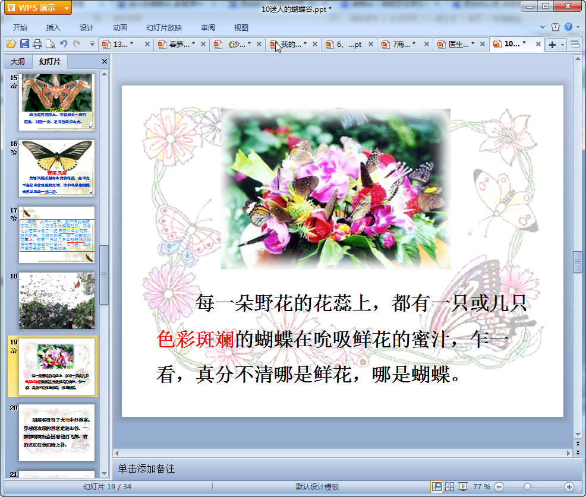Viewport: 586px width, 497px height.
Task: Add a new document tab with plus icon
Action: (552, 45)
